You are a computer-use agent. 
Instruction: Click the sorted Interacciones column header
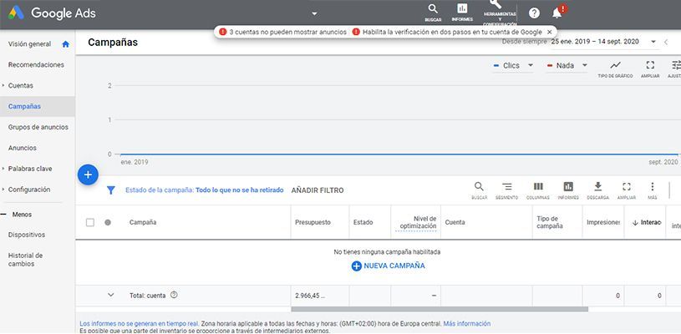[646, 222]
